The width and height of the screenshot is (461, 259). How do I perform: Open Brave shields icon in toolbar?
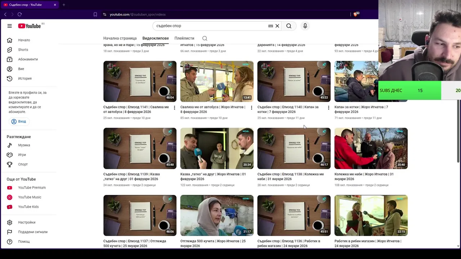click(x=357, y=14)
